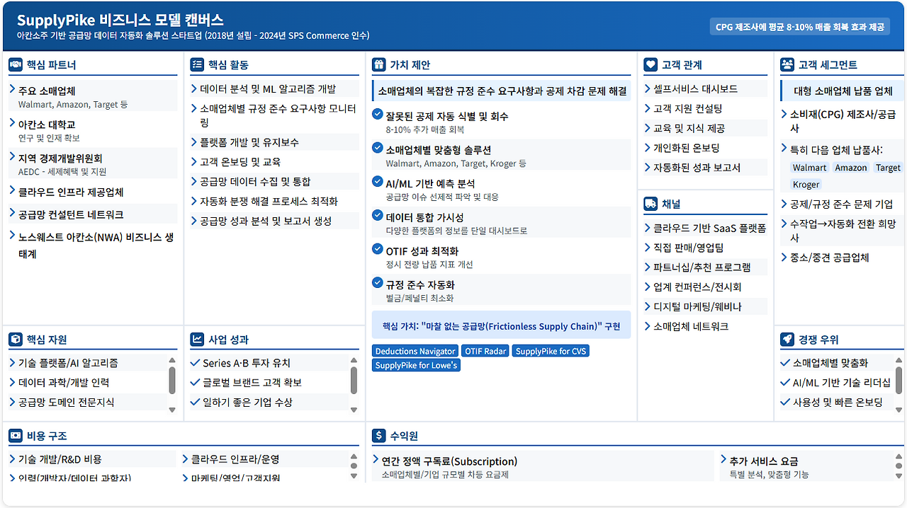Image resolution: width=907 pixels, height=508 pixels.
Task: Click the Amazon retailer chip
Action: pos(851,168)
